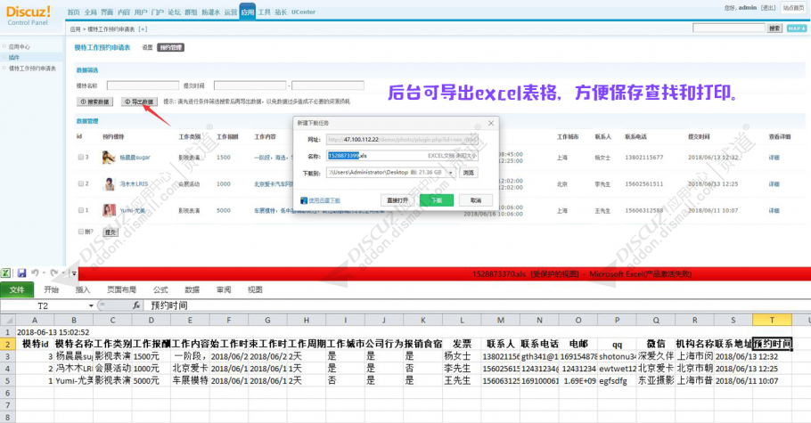Viewport: 811px width, 423px height.
Task: Open the Excel 公式 ribbon tab
Action: coord(160,289)
